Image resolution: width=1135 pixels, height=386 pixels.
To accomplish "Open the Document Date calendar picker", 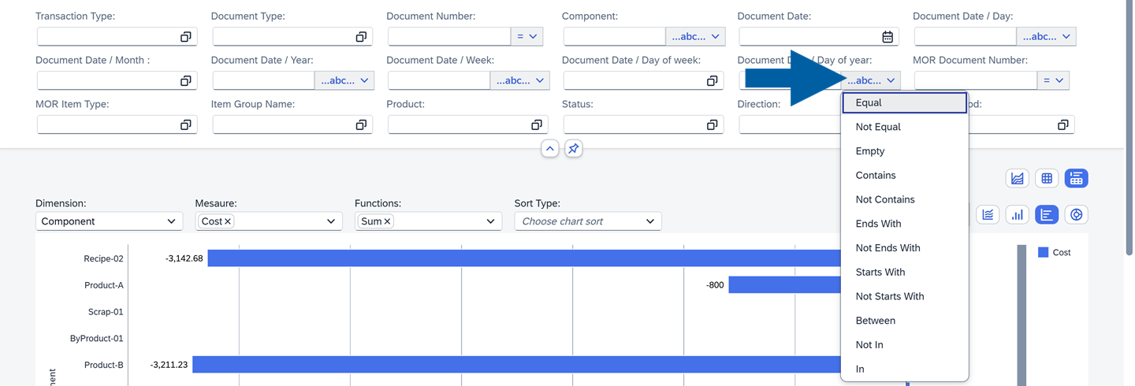I will pos(888,37).
